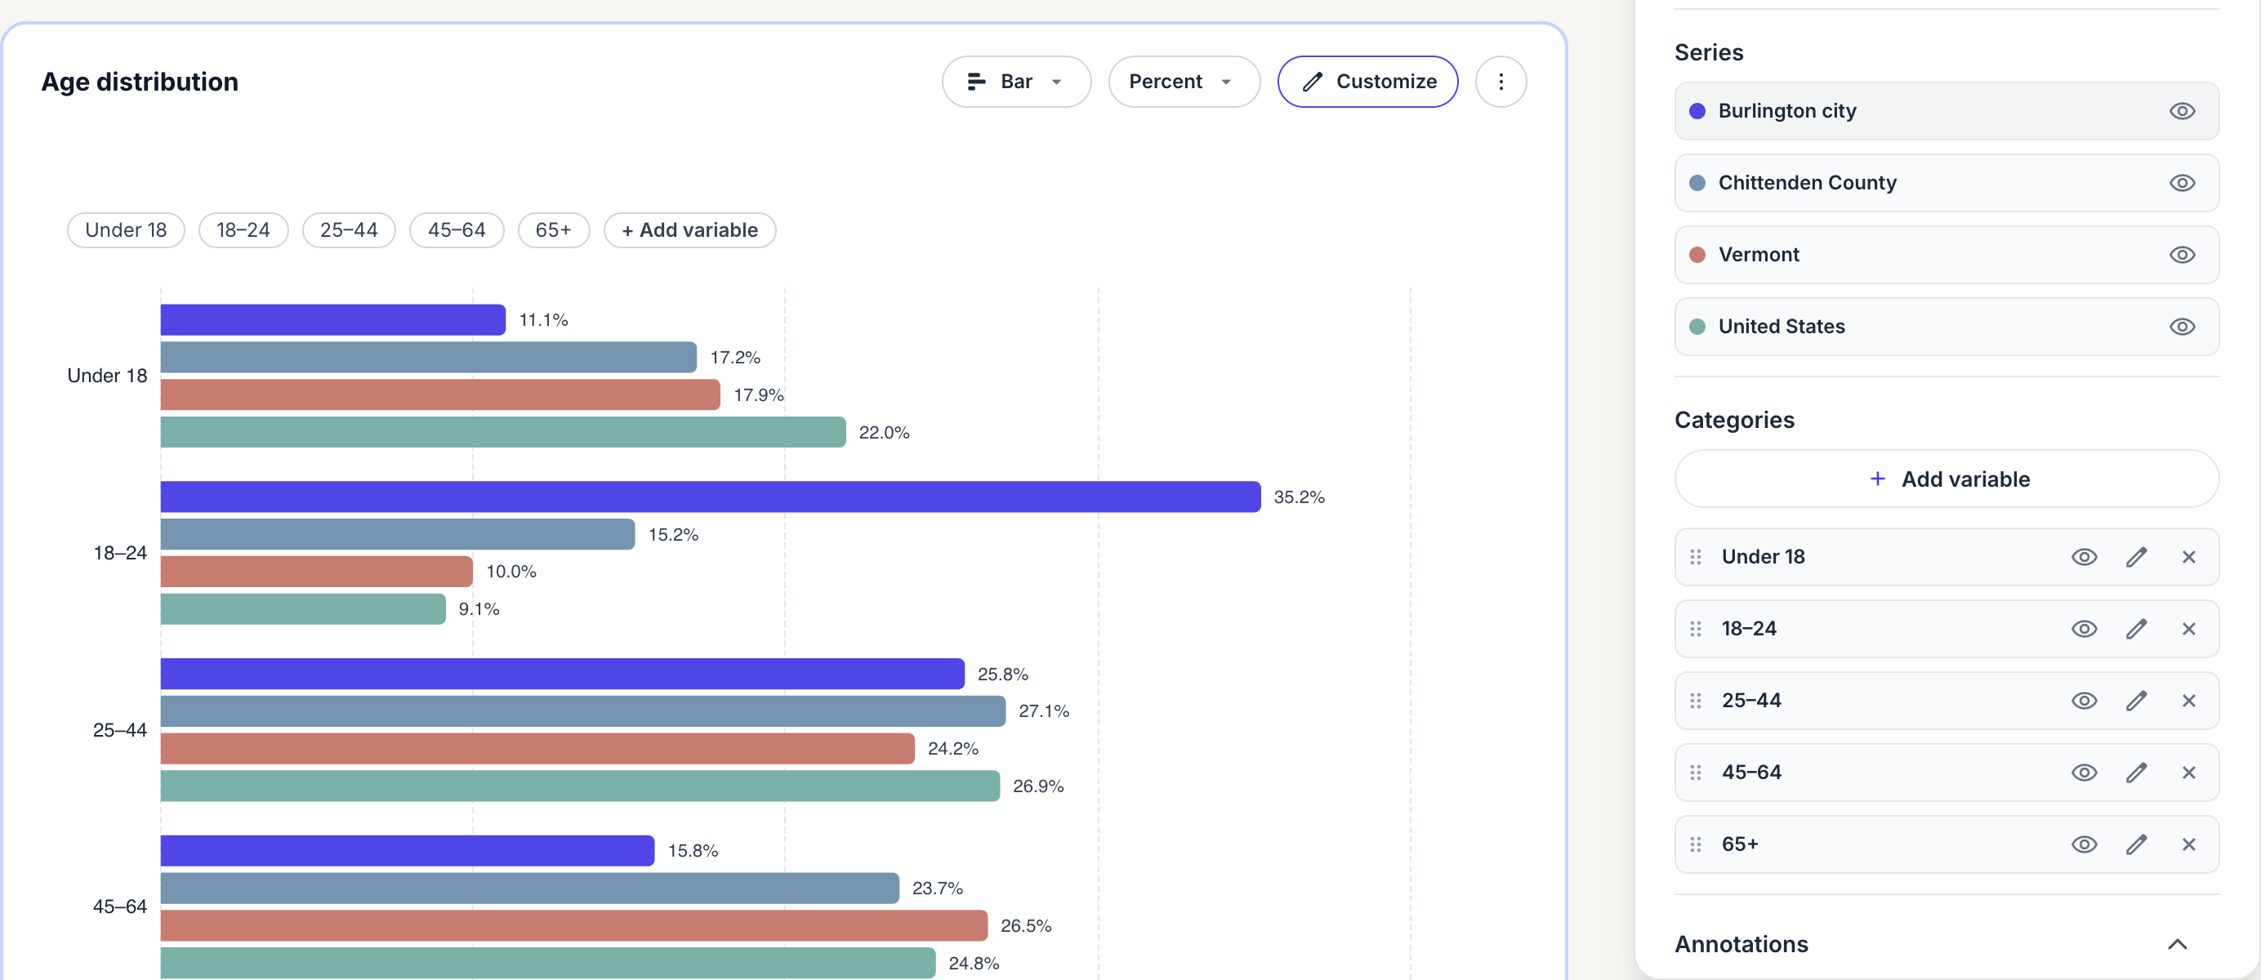Toggle the 45–64 category eye icon
Image resolution: width=2261 pixels, height=980 pixels.
(2084, 773)
